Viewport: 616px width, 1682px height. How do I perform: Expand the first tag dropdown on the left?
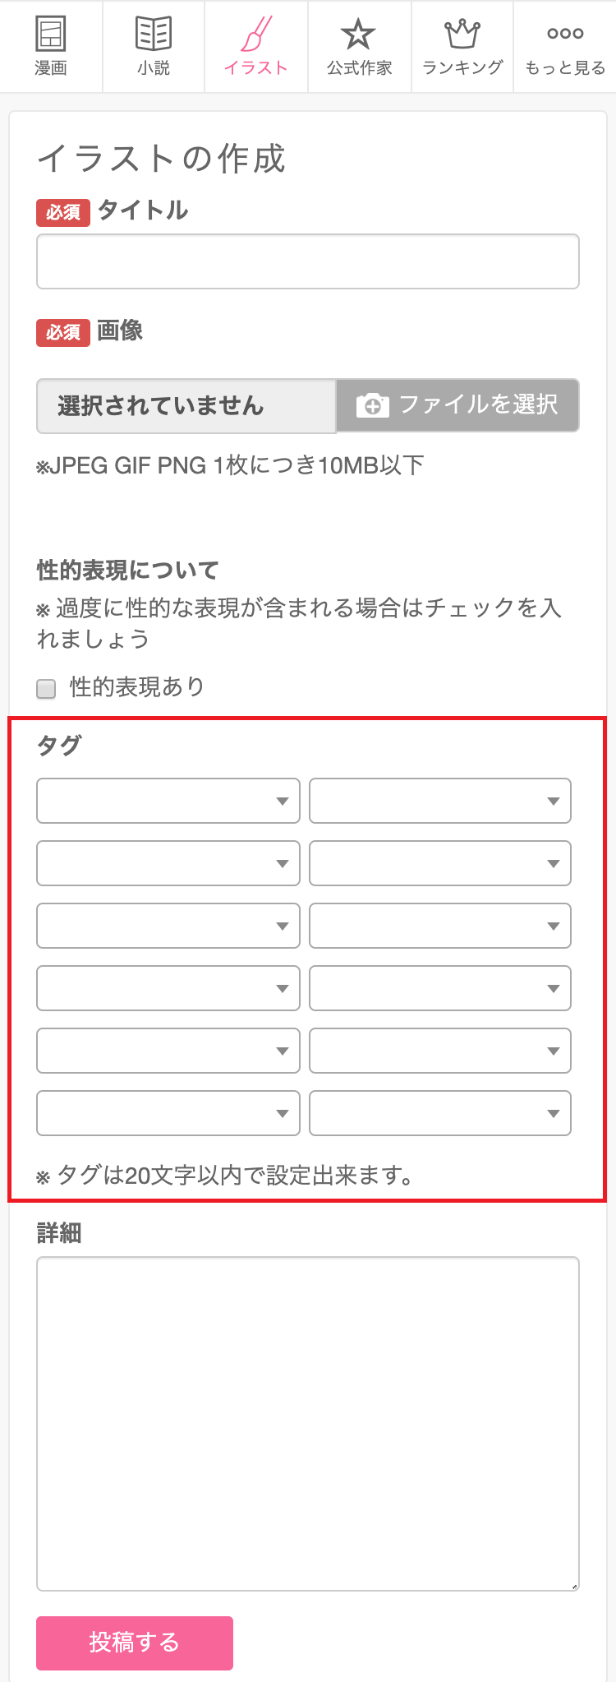(168, 801)
